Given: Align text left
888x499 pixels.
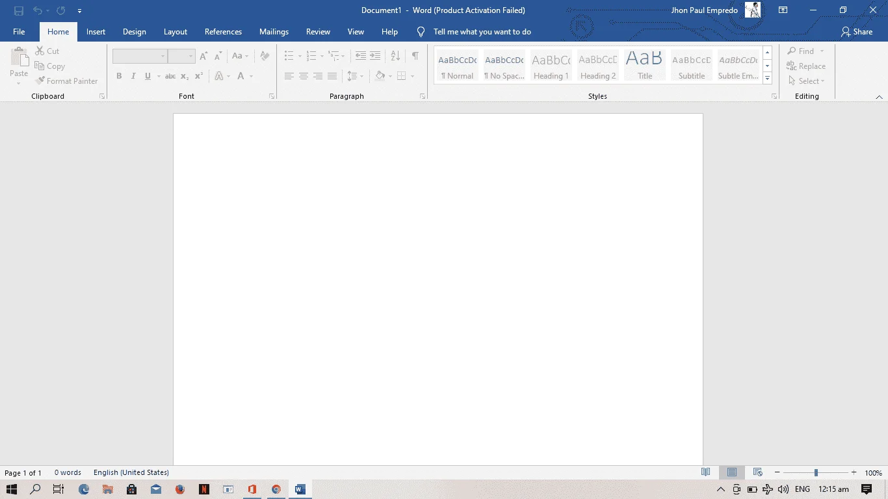Looking at the screenshot, I should (x=289, y=76).
